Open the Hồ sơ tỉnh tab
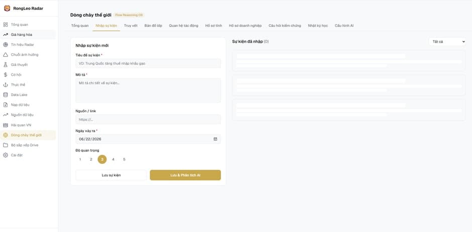 point(213,26)
